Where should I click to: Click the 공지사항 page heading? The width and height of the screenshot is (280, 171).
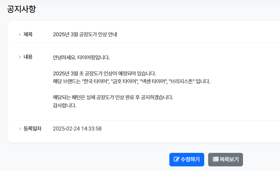coord(21,9)
